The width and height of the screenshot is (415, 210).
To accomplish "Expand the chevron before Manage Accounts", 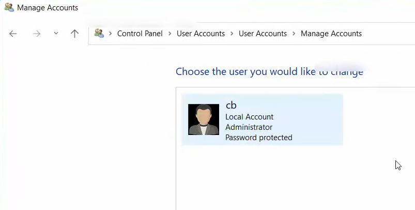I will pos(294,34).
